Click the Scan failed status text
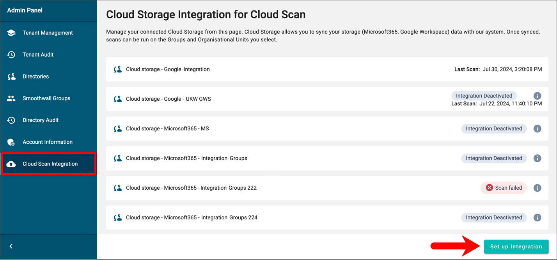557x260 pixels. (x=509, y=188)
